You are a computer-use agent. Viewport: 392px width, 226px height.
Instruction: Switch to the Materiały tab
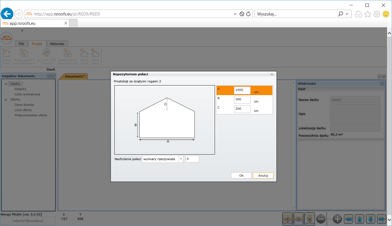click(57, 44)
